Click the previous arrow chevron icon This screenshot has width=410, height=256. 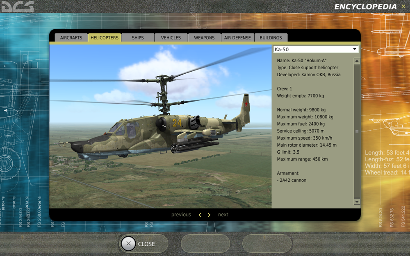click(200, 215)
